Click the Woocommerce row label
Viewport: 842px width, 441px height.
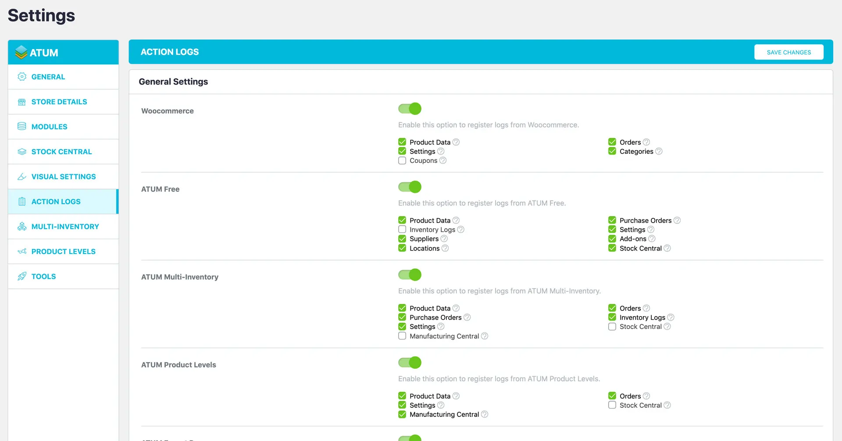click(168, 111)
